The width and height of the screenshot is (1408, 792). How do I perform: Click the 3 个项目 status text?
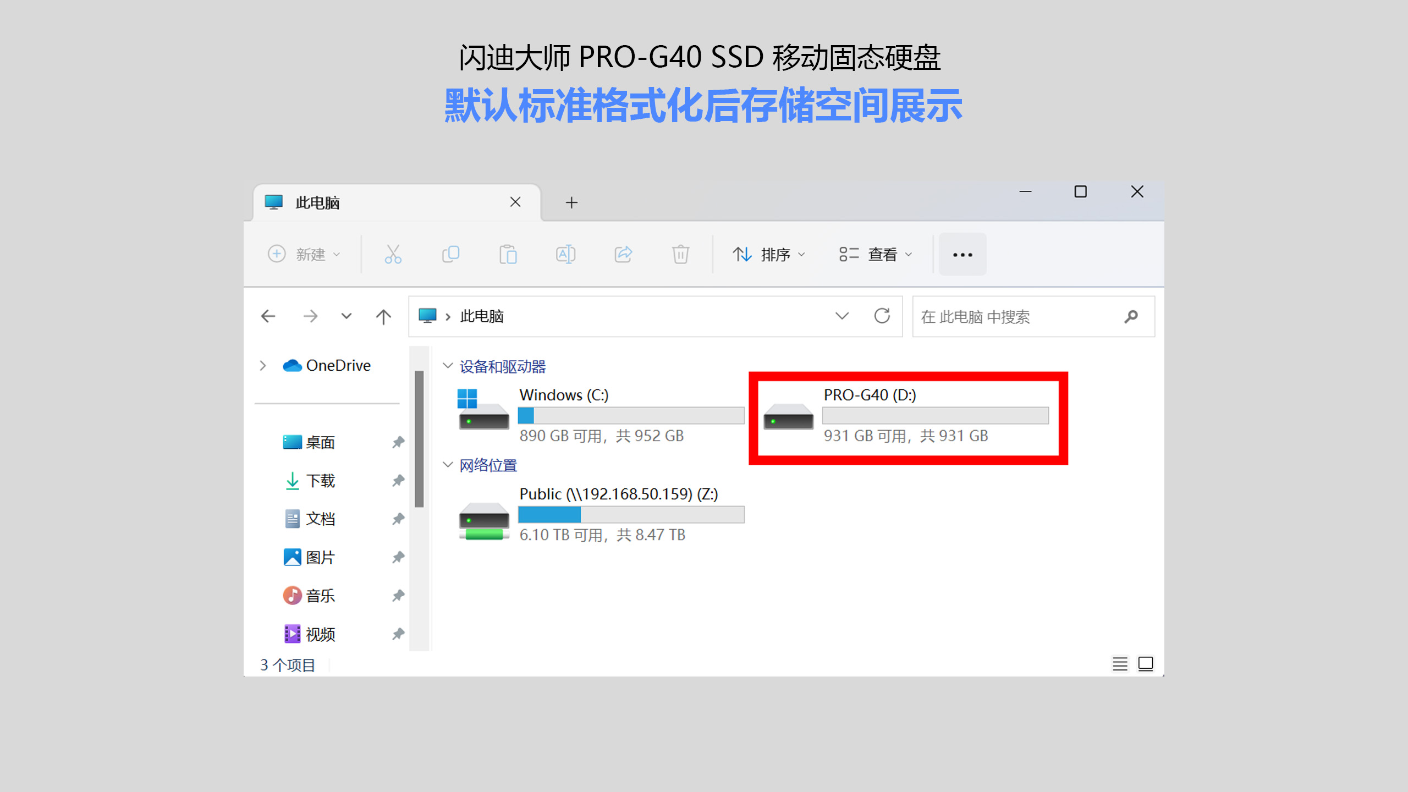tap(288, 665)
